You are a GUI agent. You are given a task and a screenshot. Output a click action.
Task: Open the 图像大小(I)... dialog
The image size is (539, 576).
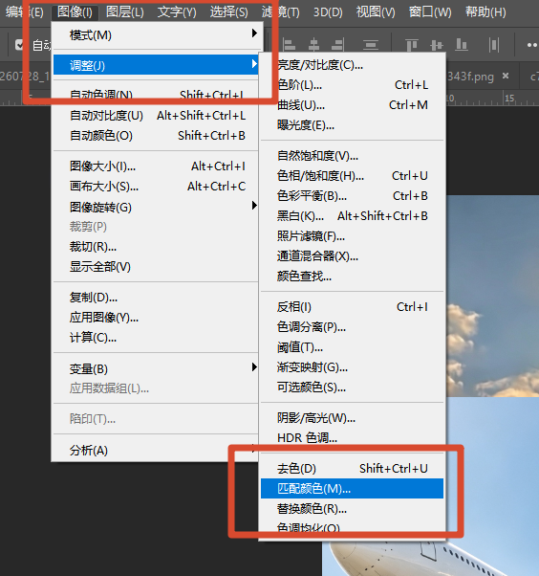(x=156, y=166)
